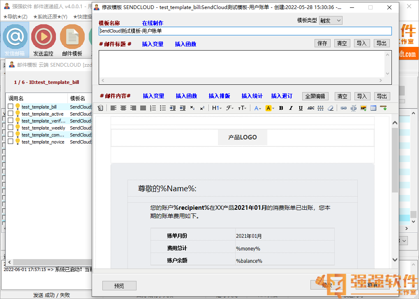This screenshot has width=419, height=299.
Task: Toggle italic formatting
Action: click(x=291, y=108)
